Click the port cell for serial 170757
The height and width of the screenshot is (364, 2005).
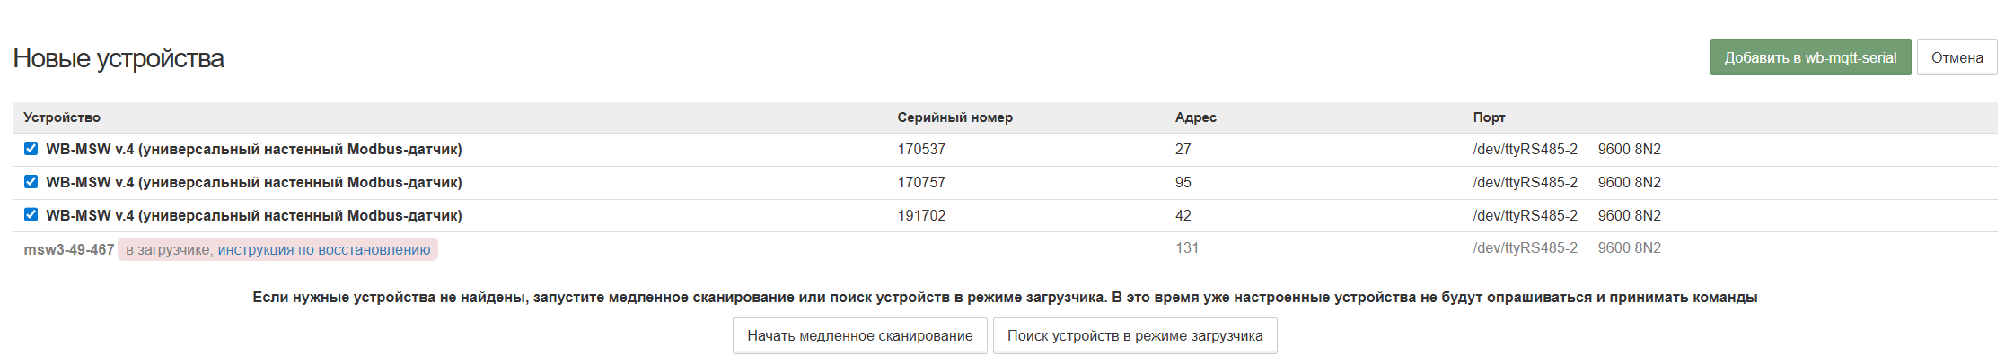point(1525,182)
